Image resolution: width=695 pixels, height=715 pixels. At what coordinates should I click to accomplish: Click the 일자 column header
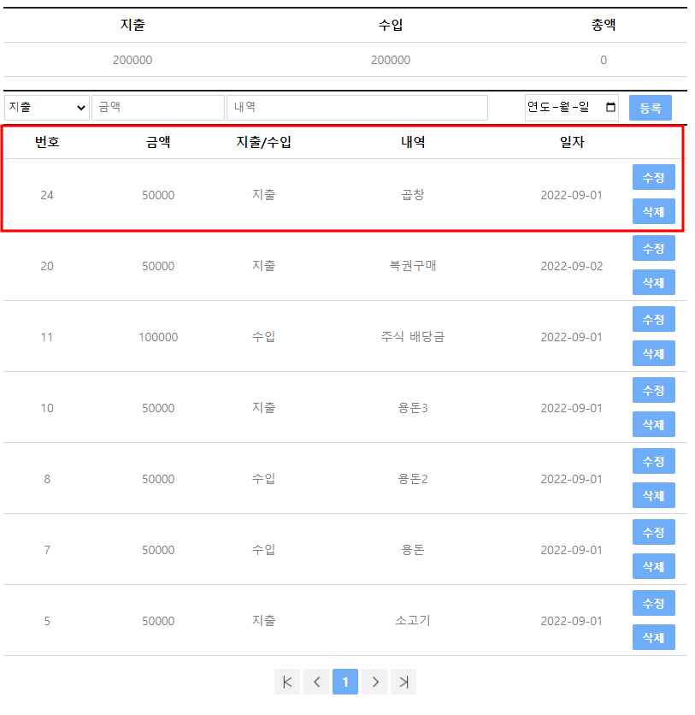point(572,142)
